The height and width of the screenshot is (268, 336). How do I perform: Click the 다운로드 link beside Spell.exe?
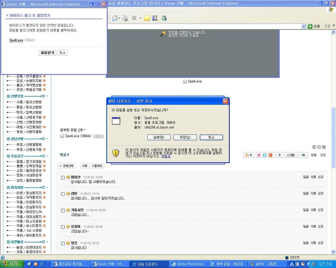98,136
